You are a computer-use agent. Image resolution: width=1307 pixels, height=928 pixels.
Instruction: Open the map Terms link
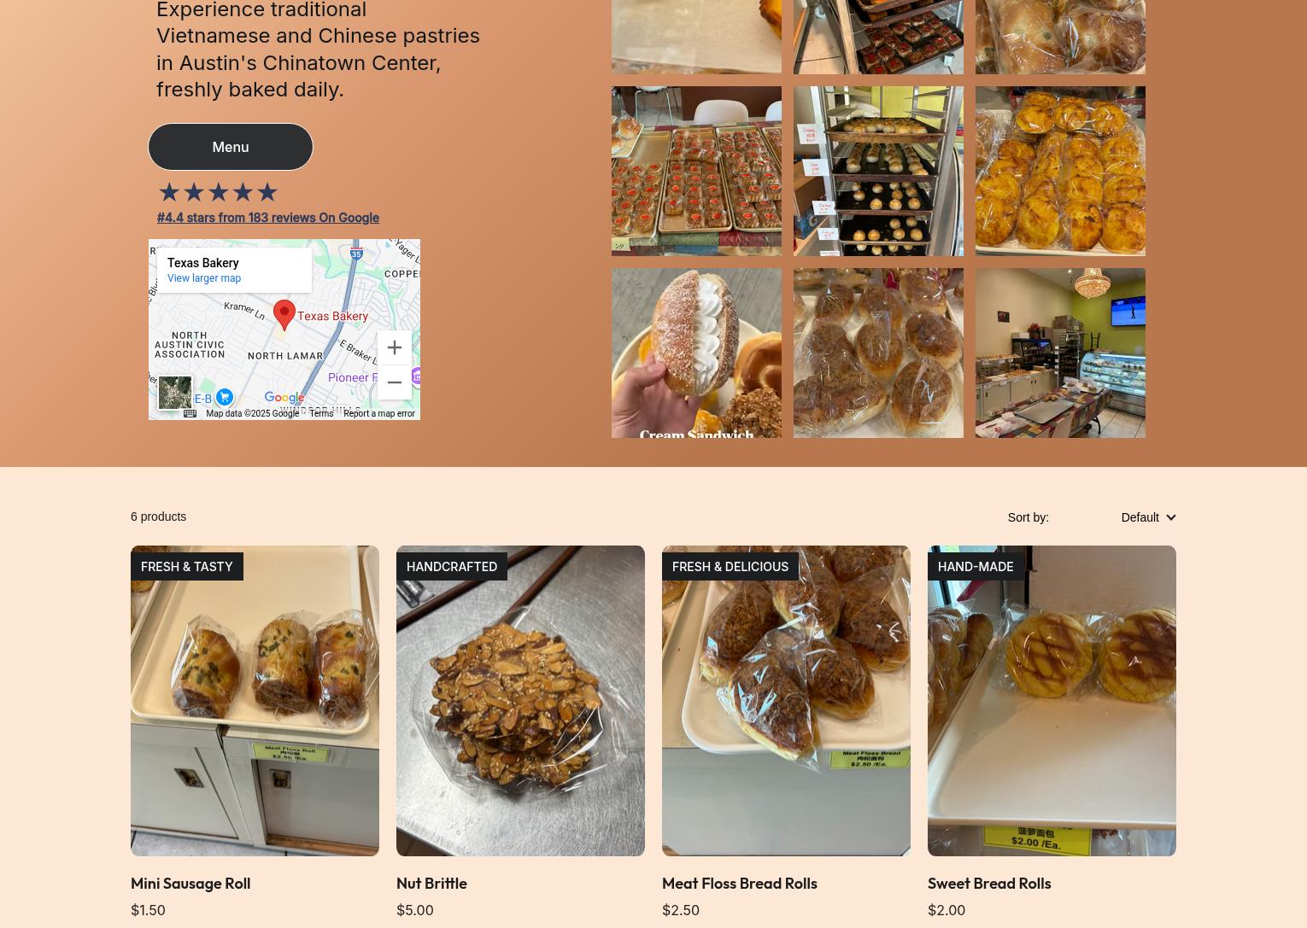coord(321,413)
